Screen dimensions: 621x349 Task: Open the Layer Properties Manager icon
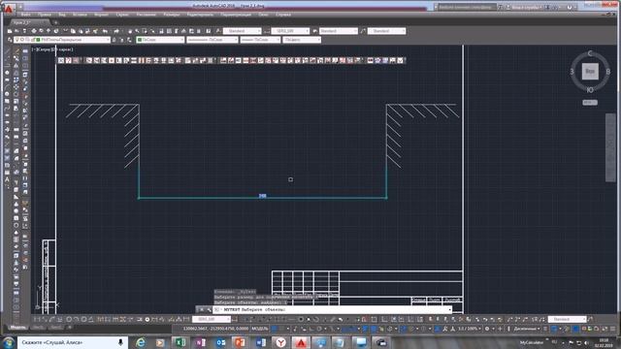[x=10, y=40]
